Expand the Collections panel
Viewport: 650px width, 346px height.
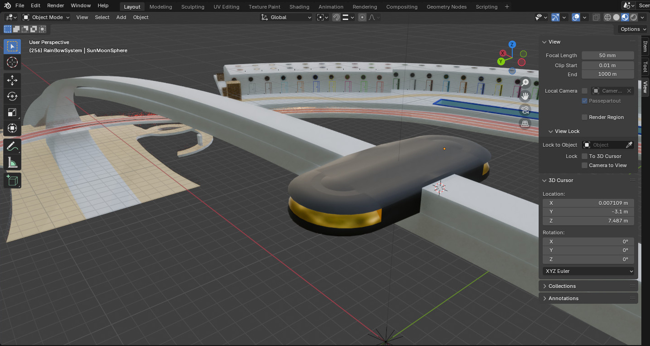562,286
